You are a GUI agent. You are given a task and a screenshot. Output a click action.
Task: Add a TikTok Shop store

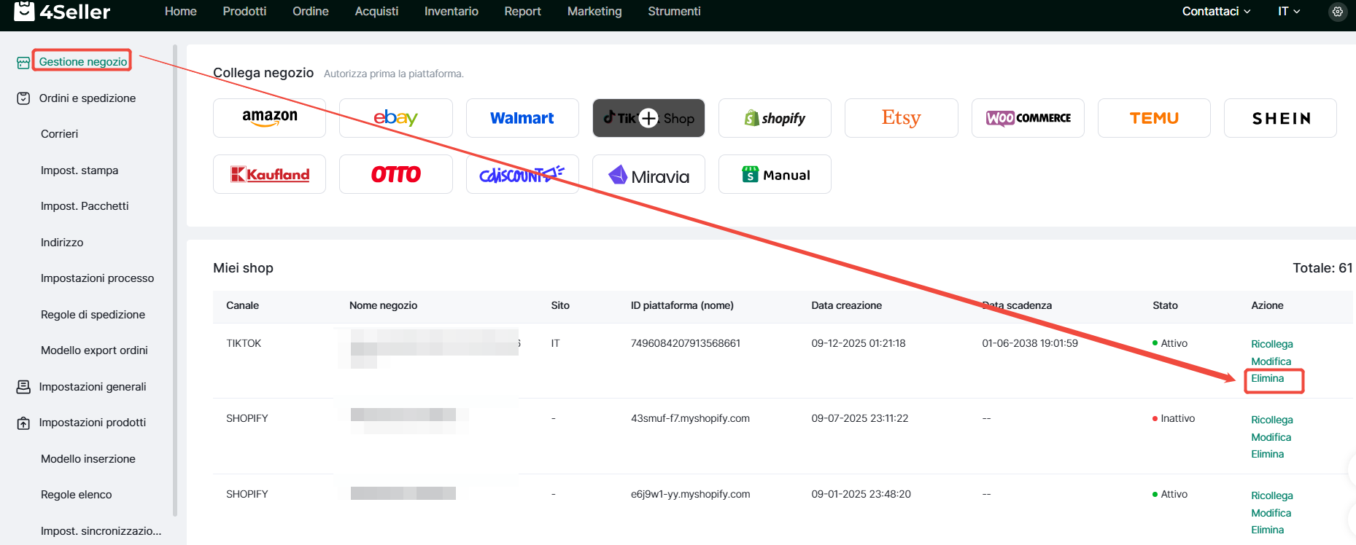(x=648, y=118)
